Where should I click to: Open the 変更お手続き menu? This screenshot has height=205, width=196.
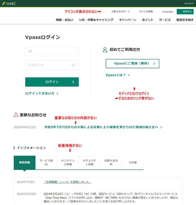coord(185,20)
